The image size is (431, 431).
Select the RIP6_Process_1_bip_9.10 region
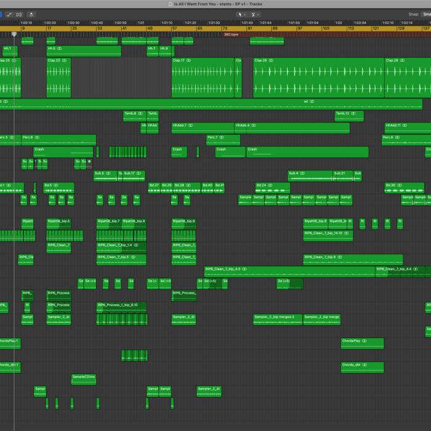tap(121, 308)
